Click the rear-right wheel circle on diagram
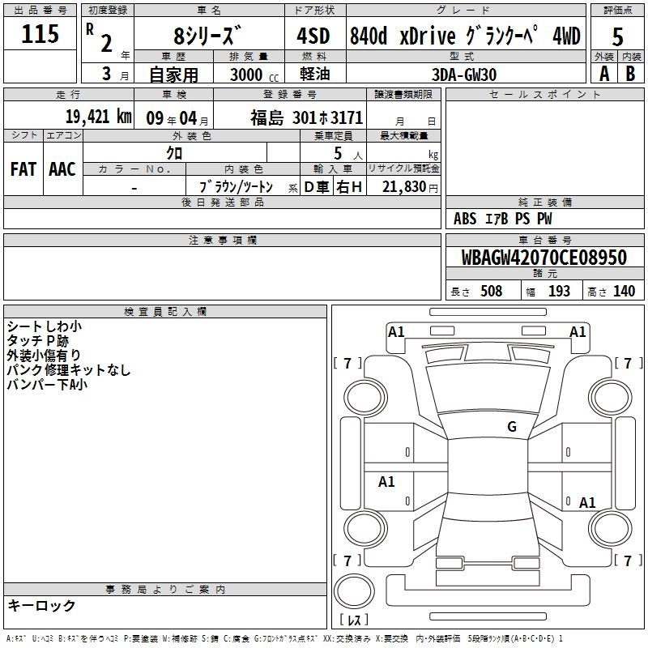 611,529
